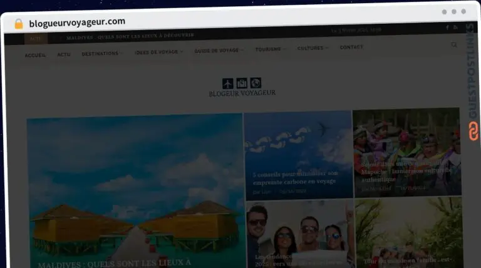
Task: Click the padlock icon beside the URL
Action: click(x=19, y=24)
